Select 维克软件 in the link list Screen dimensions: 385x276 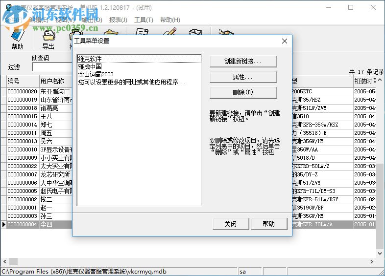pyautogui.click(x=139, y=59)
